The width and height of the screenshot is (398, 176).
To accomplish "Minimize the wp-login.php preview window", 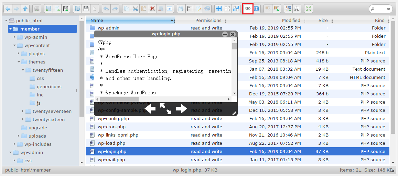I will (x=225, y=34).
